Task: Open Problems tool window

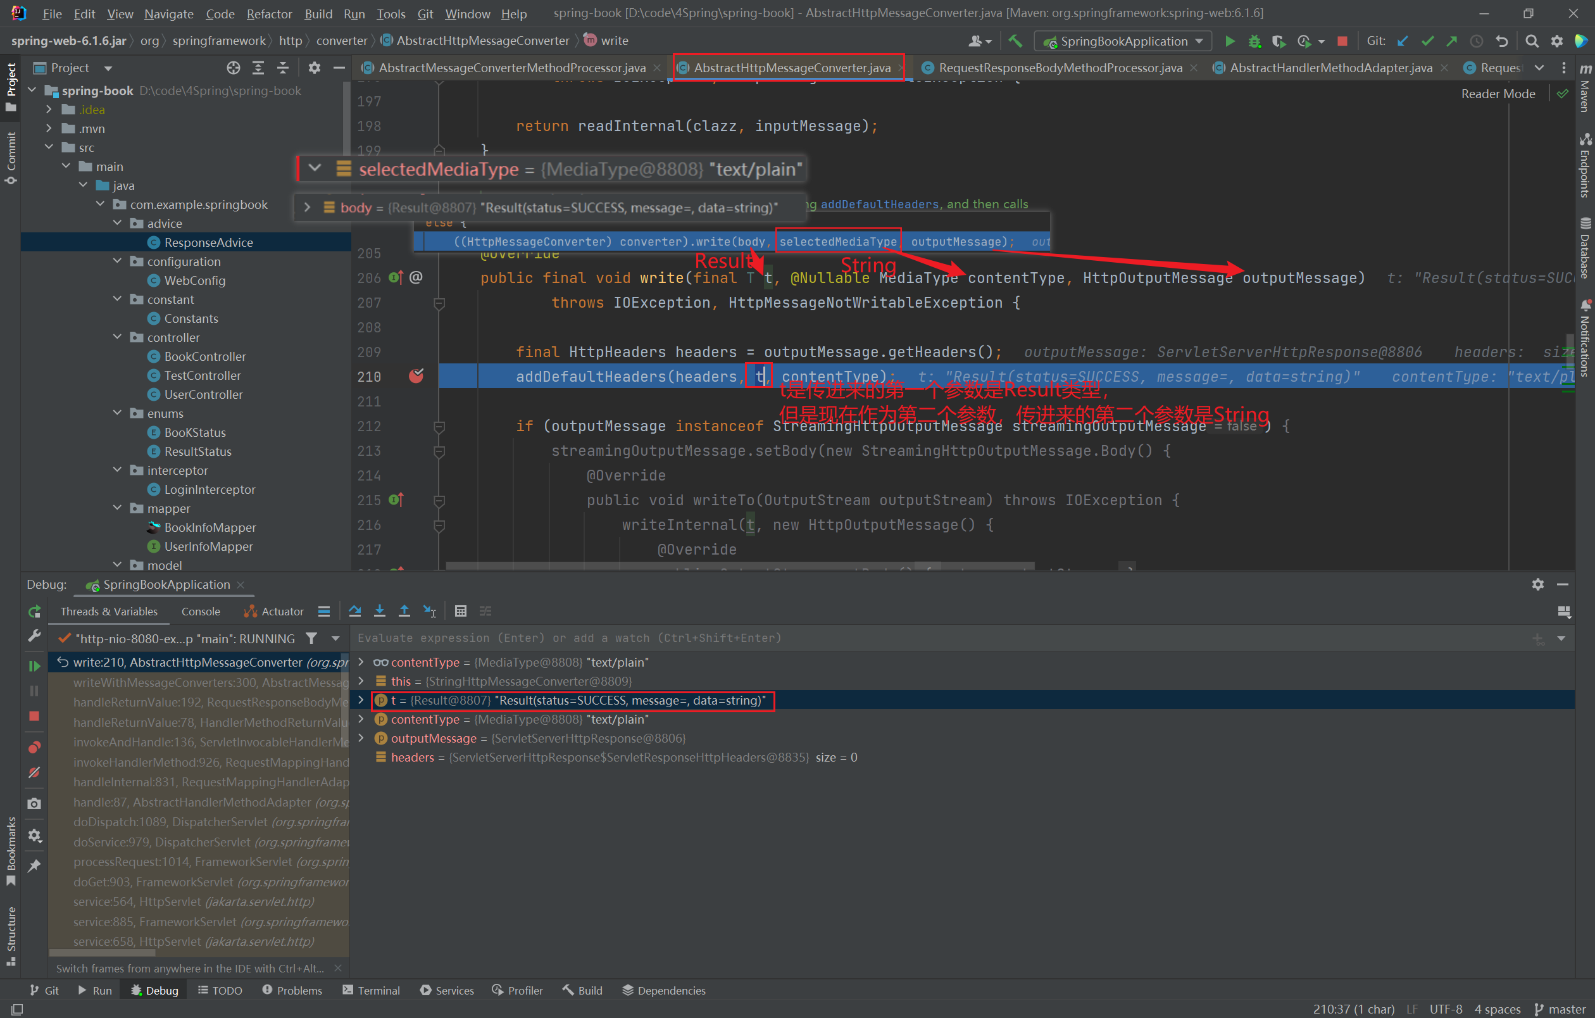Action: point(292,991)
